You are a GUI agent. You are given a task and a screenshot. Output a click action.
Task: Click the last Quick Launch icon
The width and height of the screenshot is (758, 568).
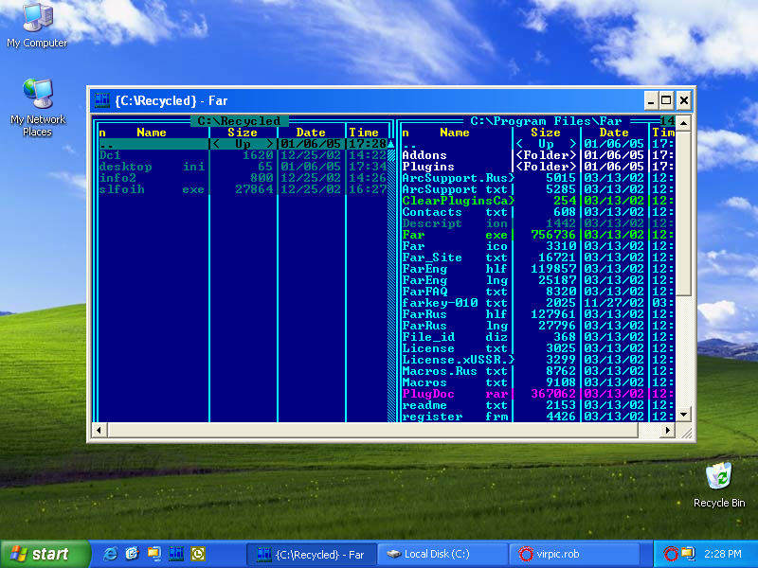(x=198, y=554)
